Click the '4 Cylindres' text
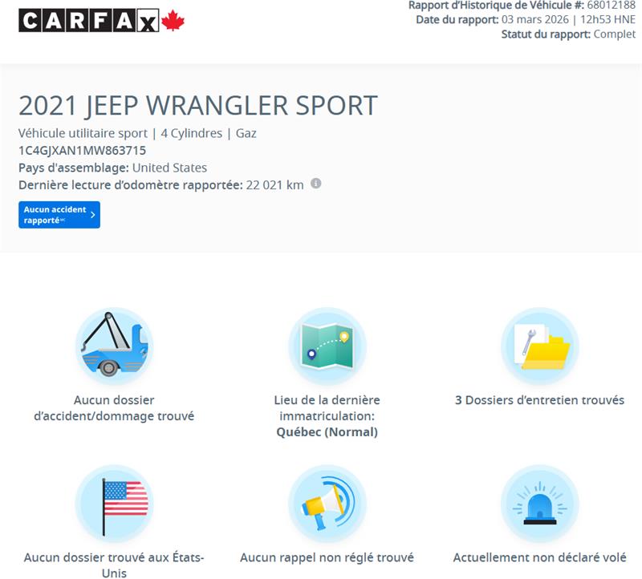642x579 pixels. coord(192,133)
